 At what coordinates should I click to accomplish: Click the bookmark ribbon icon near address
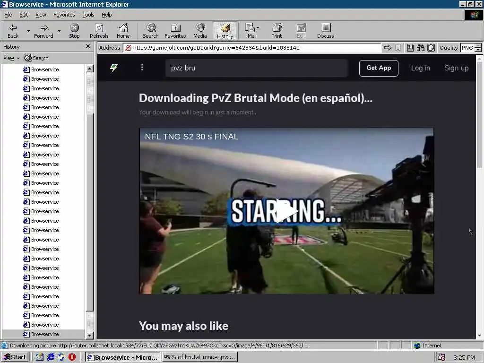click(x=398, y=48)
